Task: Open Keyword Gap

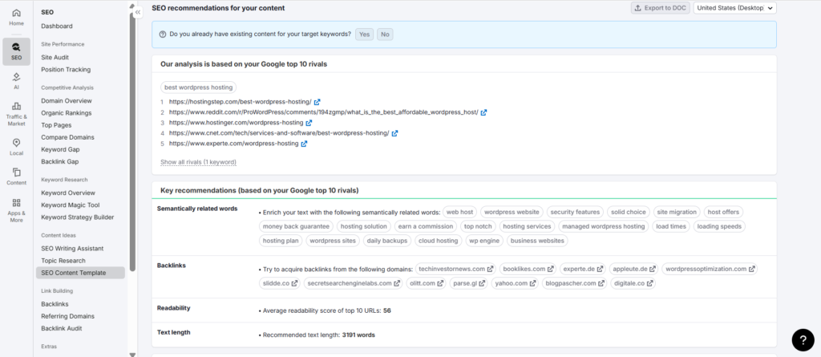Action: (x=60, y=149)
